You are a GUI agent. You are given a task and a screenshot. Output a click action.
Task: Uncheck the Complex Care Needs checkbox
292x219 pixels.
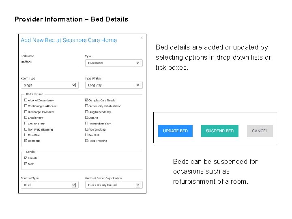tap(86, 100)
